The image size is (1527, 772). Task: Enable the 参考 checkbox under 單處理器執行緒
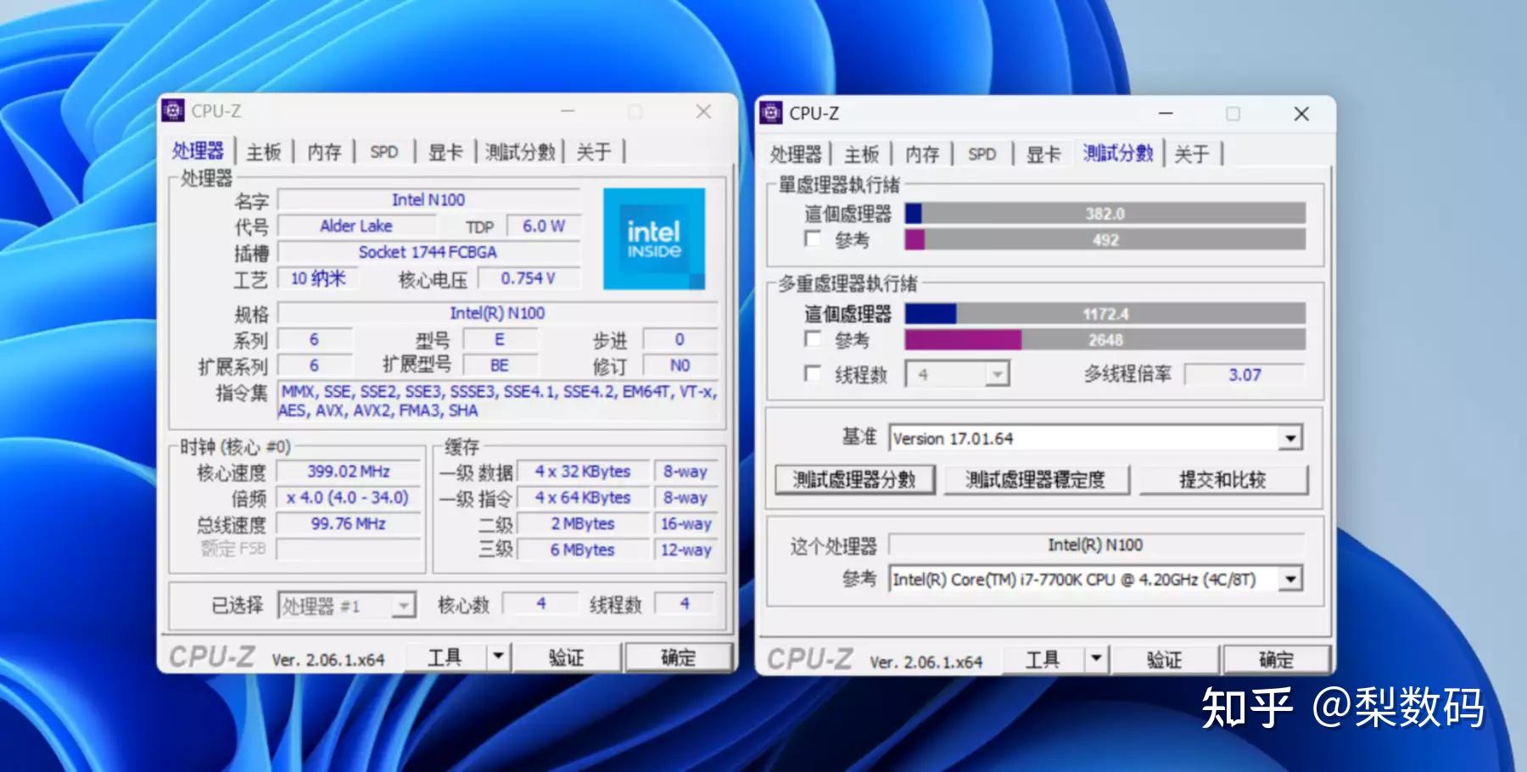(812, 240)
